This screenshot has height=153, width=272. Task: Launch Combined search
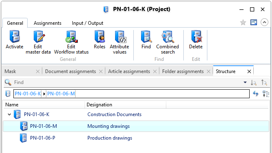168,37
